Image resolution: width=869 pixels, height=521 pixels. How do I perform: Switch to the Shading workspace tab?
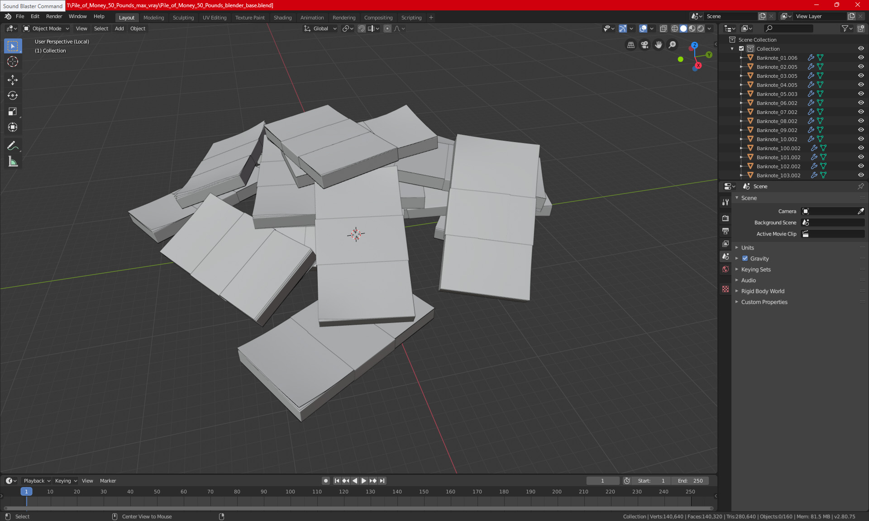click(282, 18)
